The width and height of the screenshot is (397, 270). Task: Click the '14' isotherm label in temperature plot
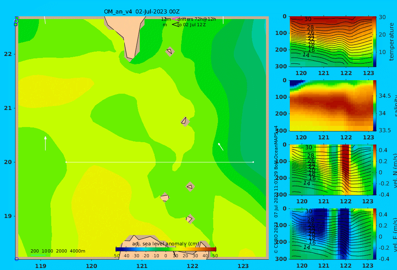[306, 55]
